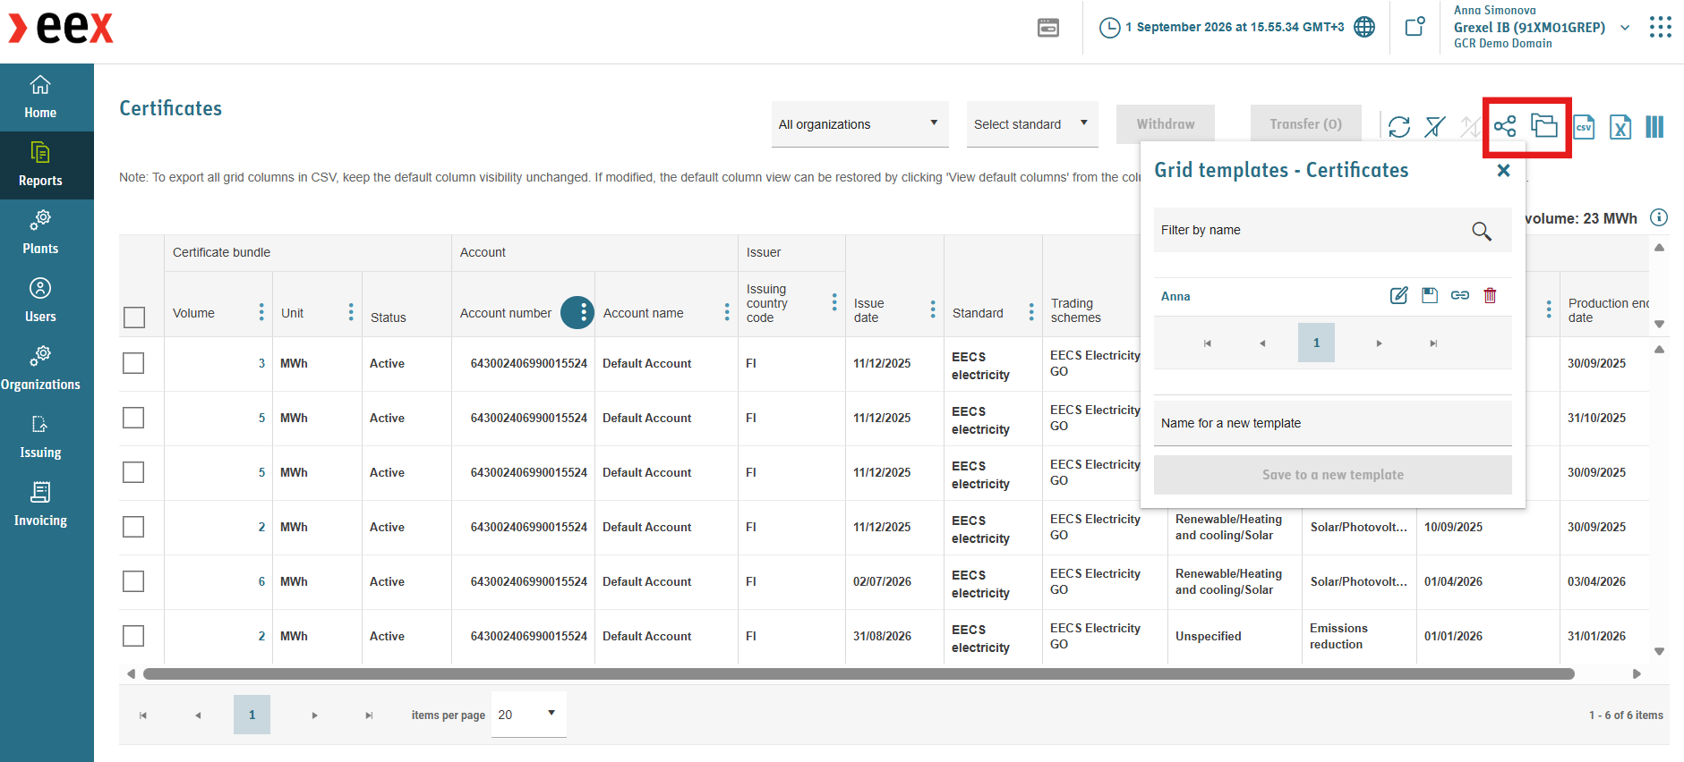The image size is (1684, 762).
Task: Open the All organizations dropdown
Action: (859, 124)
